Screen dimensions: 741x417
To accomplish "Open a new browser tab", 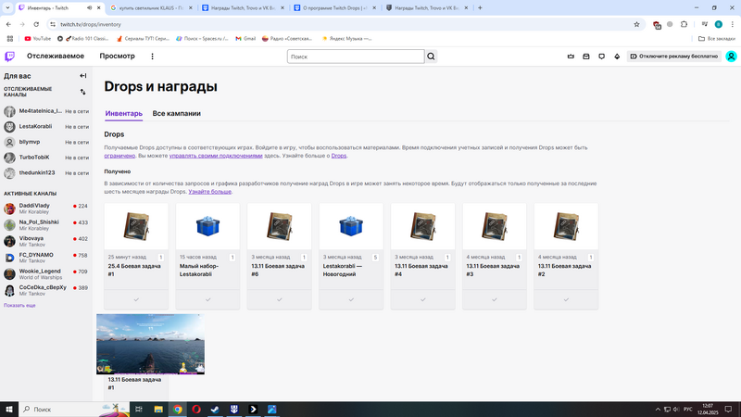I will point(480,7).
